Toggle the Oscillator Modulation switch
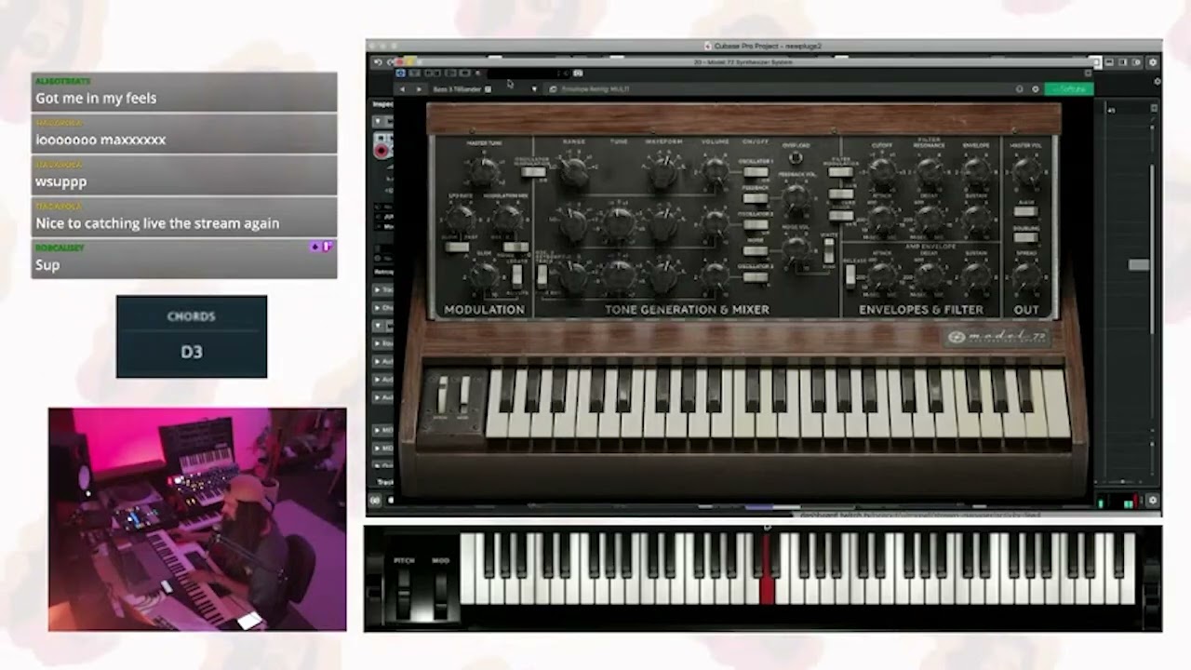 (533, 172)
